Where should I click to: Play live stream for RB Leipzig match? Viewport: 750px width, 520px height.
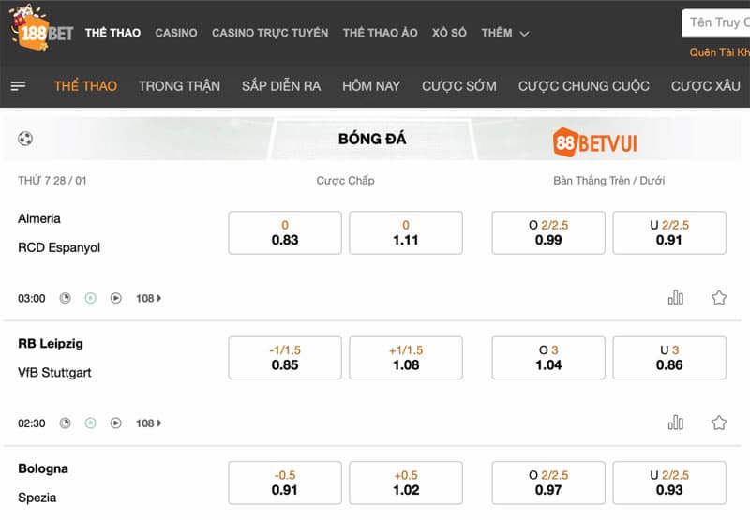pyautogui.click(x=115, y=423)
